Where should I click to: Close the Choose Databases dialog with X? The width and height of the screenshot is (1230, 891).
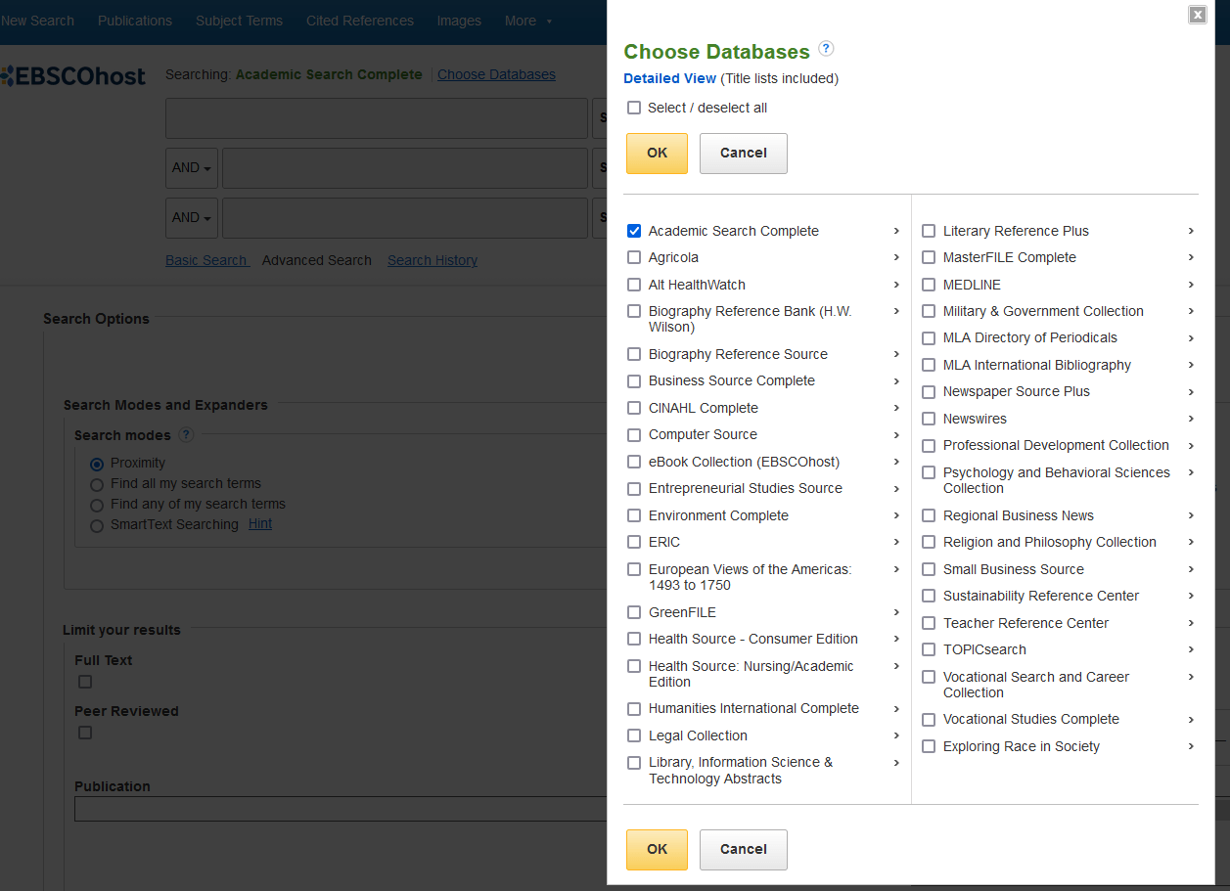pyautogui.click(x=1198, y=14)
